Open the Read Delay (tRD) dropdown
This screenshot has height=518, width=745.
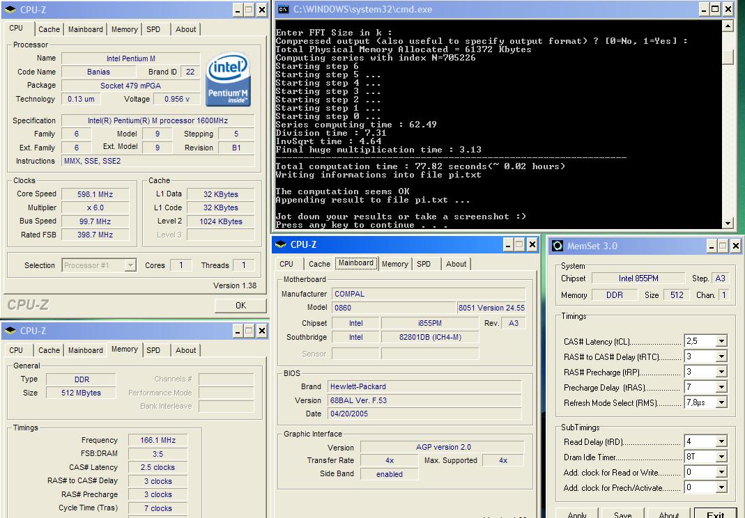click(x=721, y=441)
